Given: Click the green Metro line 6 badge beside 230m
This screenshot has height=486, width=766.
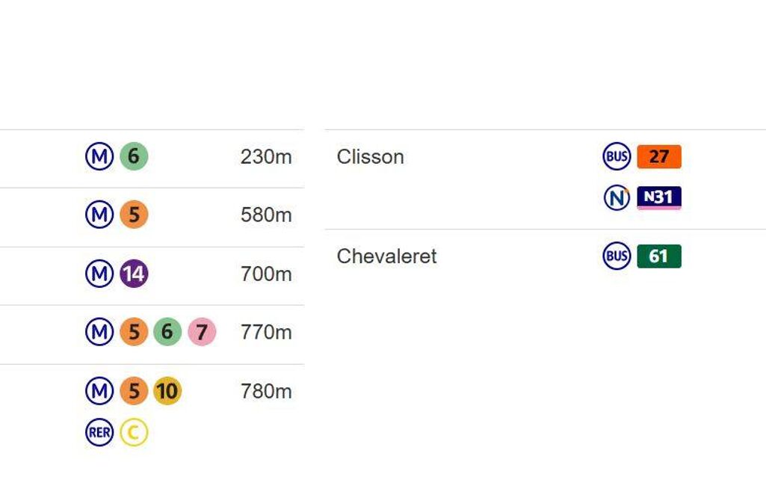Looking at the screenshot, I should point(134,157).
